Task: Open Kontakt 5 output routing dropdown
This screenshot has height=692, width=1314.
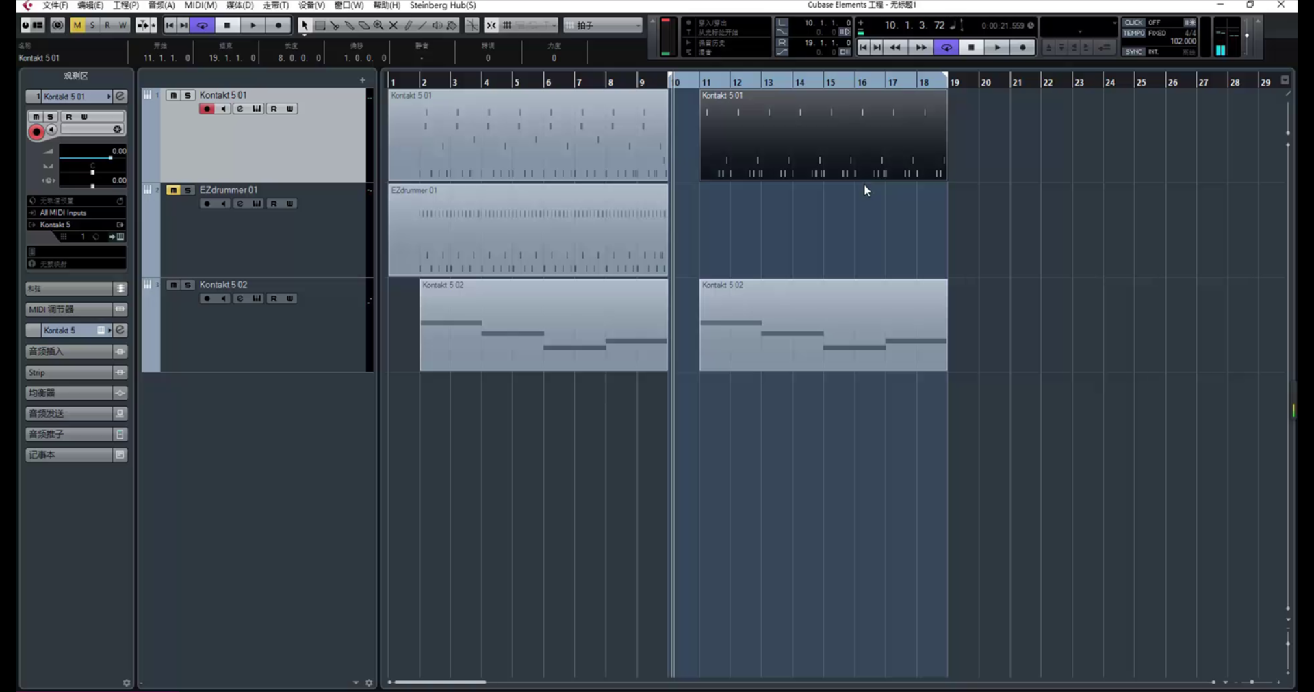Action: click(x=76, y=225)
